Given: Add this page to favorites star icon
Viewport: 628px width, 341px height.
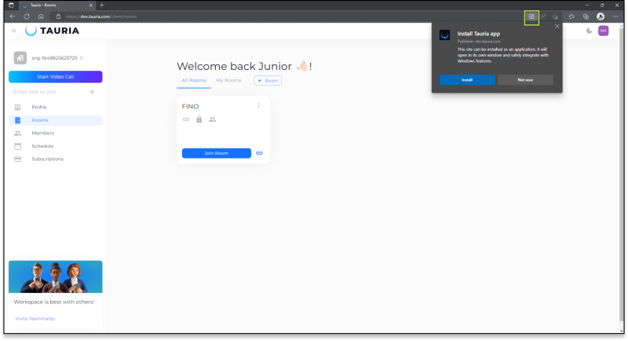Looking at the screenshot, I should point(555,16).
